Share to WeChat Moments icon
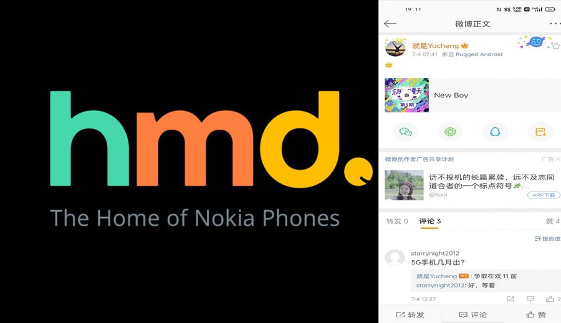Viewport: 561px width, 323px height. [x=450, y=132]
